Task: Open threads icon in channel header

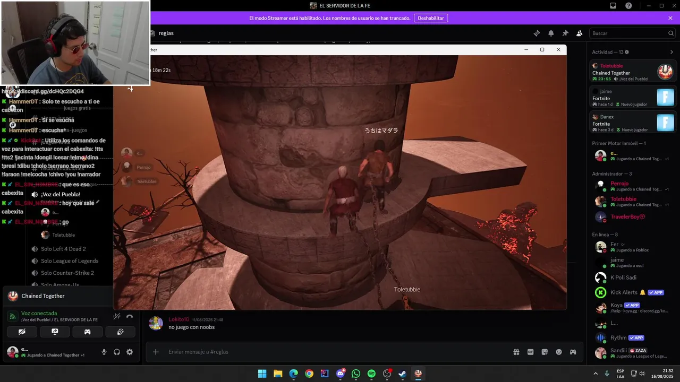Action: click(537, 33)
